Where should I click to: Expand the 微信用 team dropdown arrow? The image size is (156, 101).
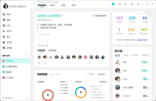coord(27,72)
